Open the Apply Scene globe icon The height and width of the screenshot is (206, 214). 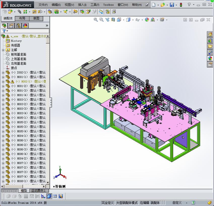point(153,19)
